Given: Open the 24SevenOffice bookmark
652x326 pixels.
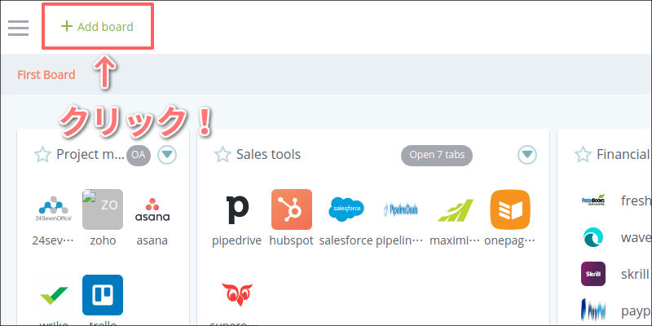Looking at the screenshot, I should tap(54, 209).
